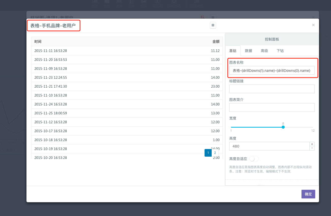Focus the 图表名称 input field
Screen dimensions: 331x216
tap(272, 70)
